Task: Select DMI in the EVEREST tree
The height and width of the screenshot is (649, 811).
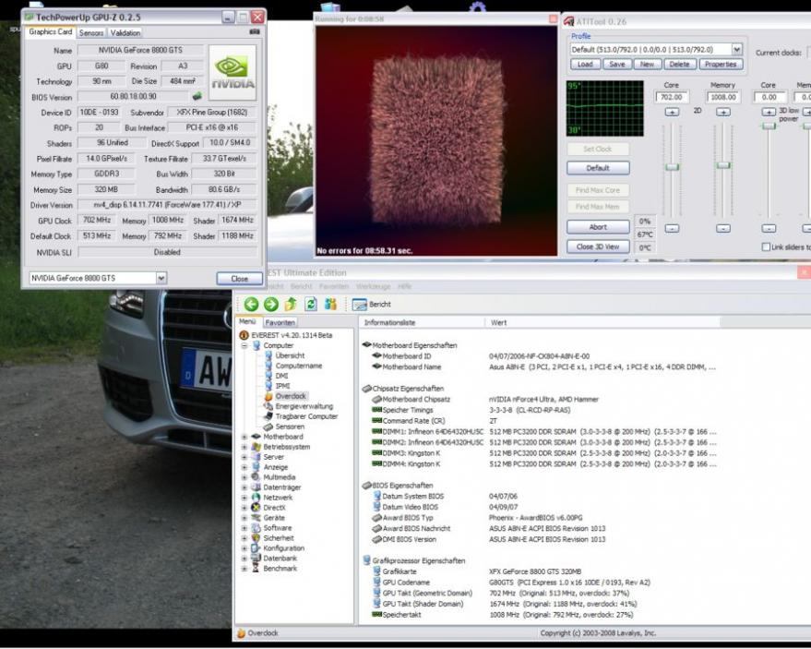Action: point(282,376)
